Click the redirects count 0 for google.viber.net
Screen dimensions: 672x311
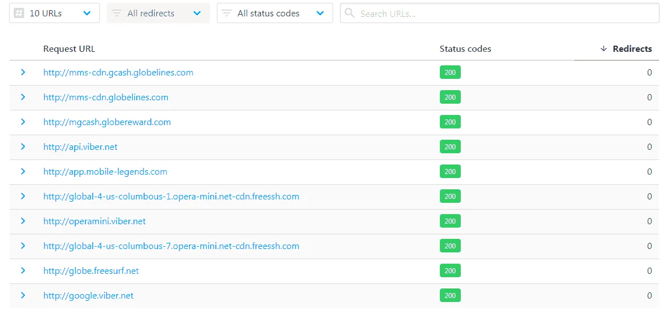649,296
